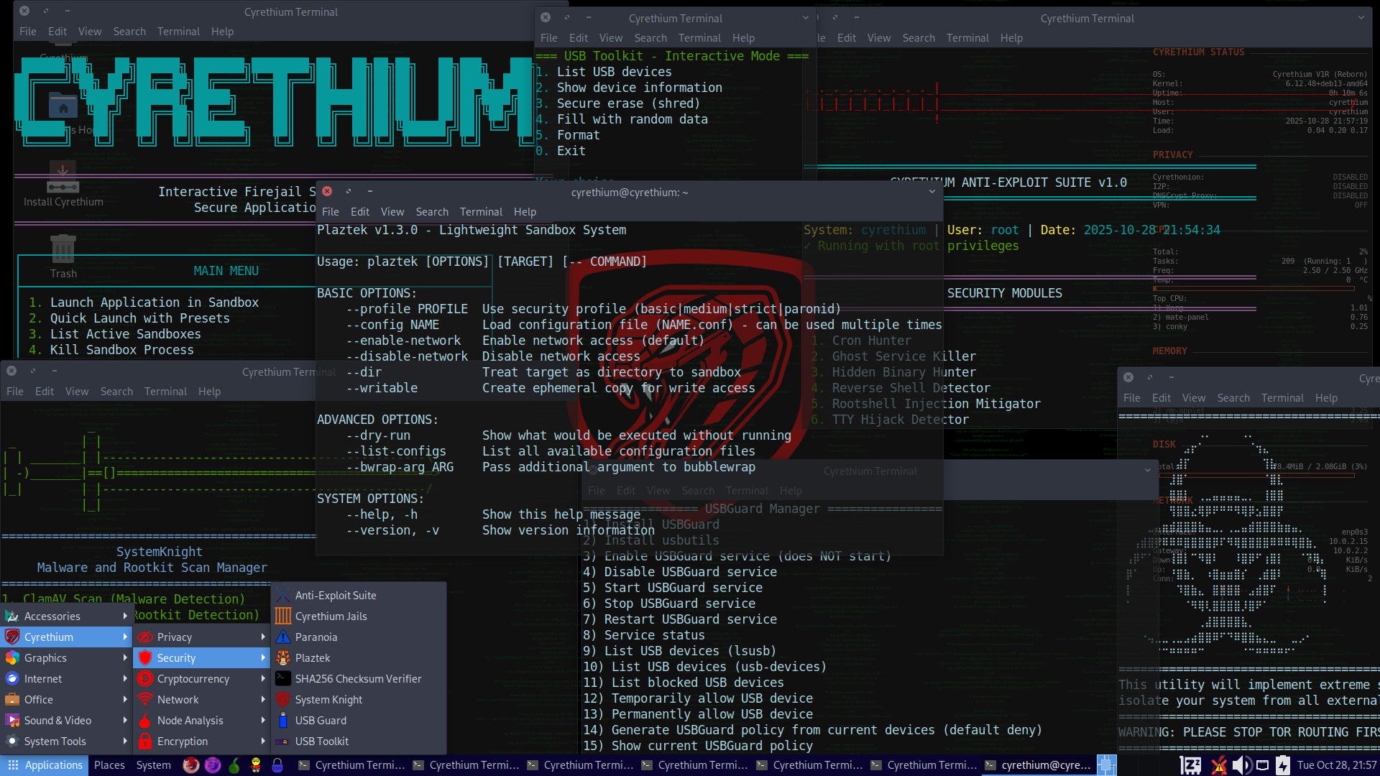Open the Terminal menu in cyrethium@cyrethium window

(x=481, y=211)
